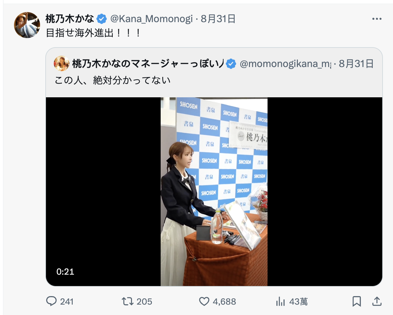
Task: Toggle the bookmark icon on this tweet
Action: 357,302
